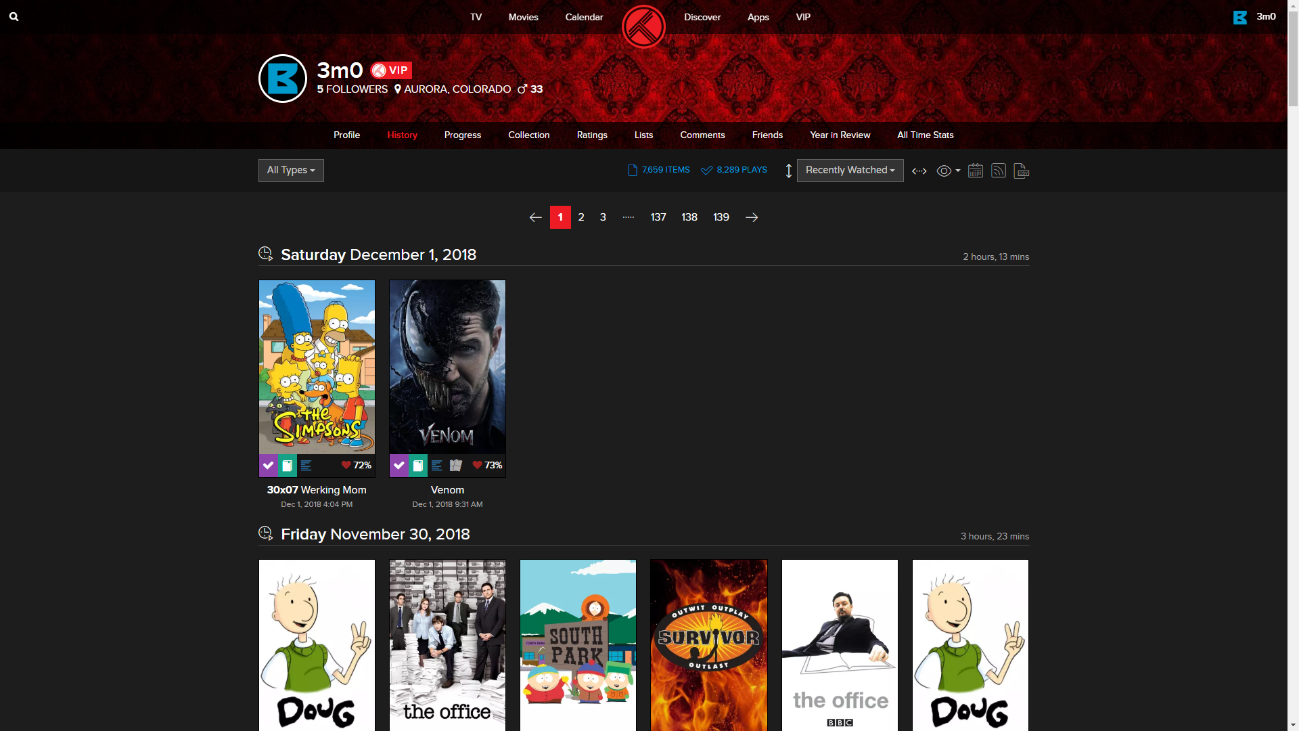
Task: Switch to the Comments tab
Action: coord(702,135)
